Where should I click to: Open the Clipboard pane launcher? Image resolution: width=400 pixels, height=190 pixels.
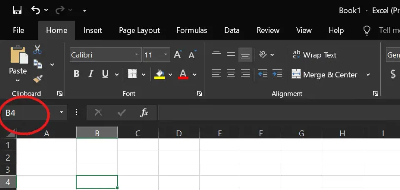pos(60,94)
